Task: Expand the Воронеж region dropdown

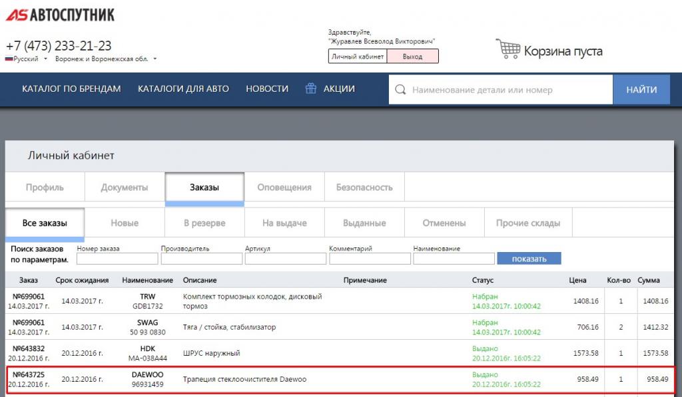Action: [x=155, y=59]
